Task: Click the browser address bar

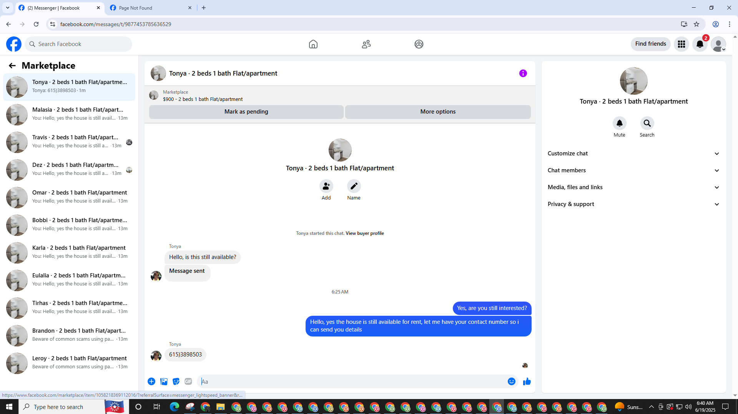Action: pos(365,24)
